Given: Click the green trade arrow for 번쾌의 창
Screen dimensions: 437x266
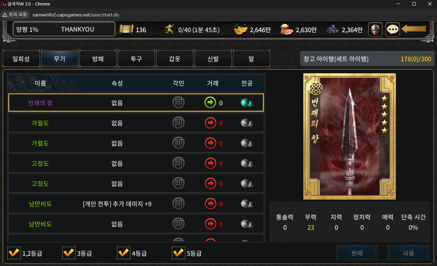Looking at the screenshot, I should (210, 103).
